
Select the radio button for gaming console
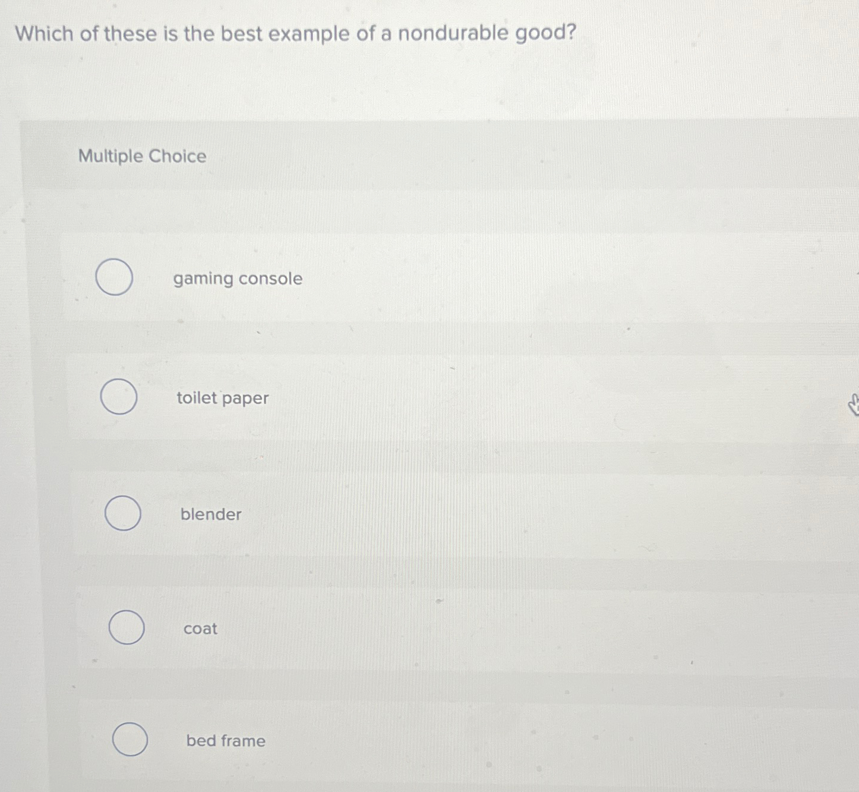tap(115, 277)
